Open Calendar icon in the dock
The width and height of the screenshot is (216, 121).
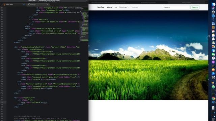coord(213,31)
